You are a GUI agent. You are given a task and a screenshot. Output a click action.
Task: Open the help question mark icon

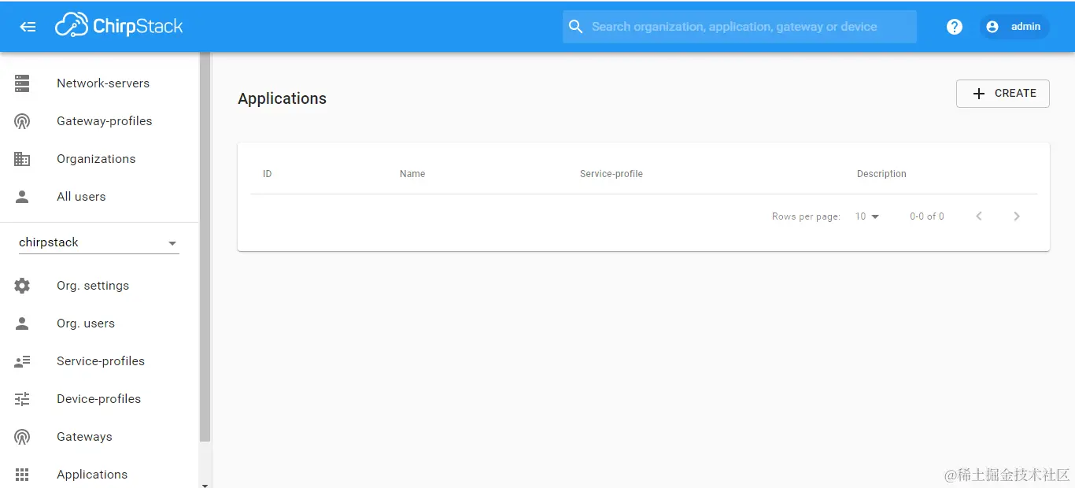[955, 27]
